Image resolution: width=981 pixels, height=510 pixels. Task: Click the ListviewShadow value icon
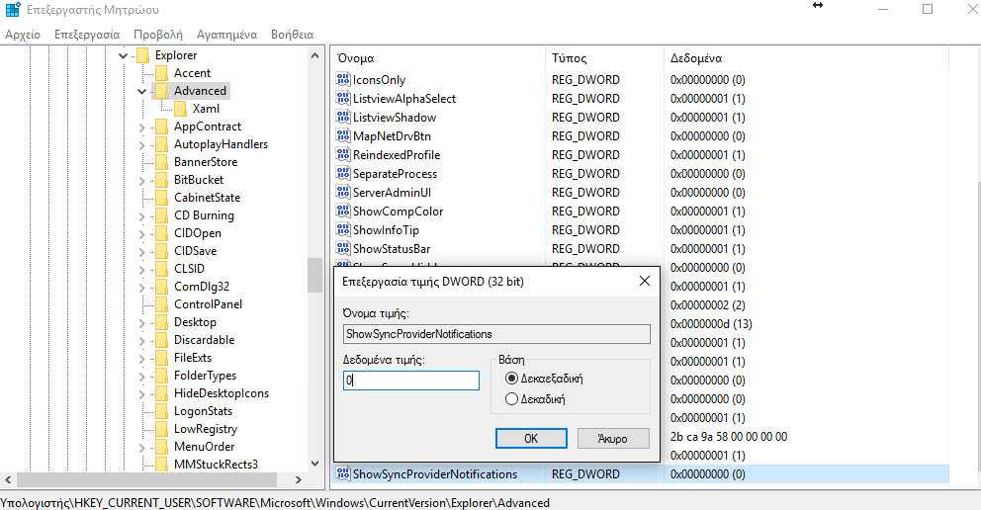pyautogui.click(x=343, y=117)
